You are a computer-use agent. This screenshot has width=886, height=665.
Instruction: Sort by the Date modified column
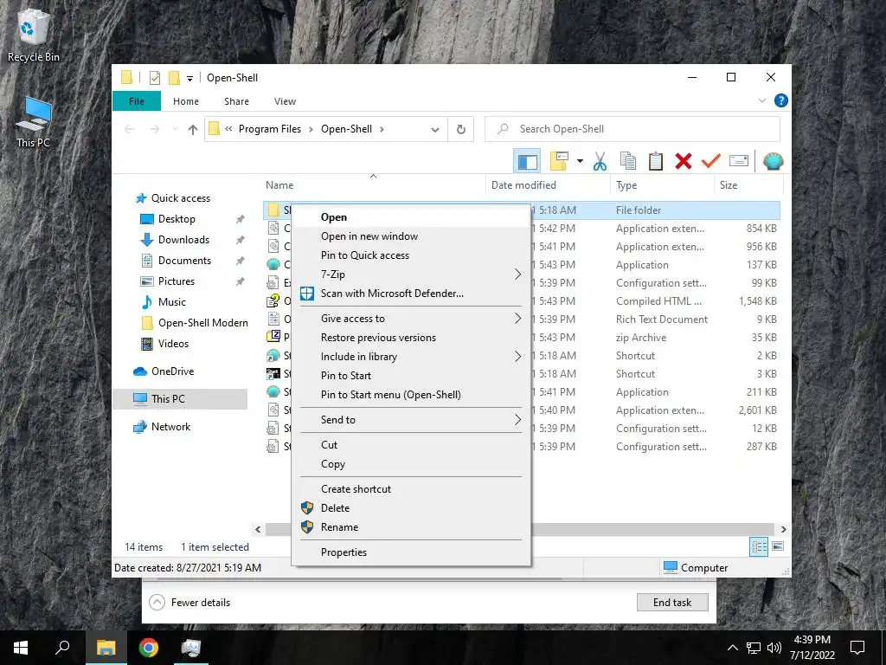(x=547, y=185)
